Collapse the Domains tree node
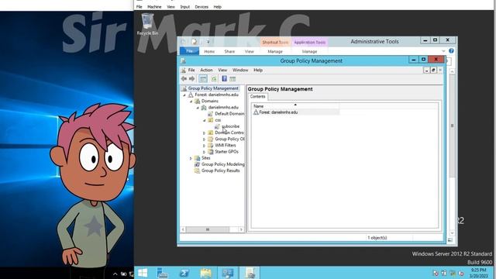 (x=191, y=102)
